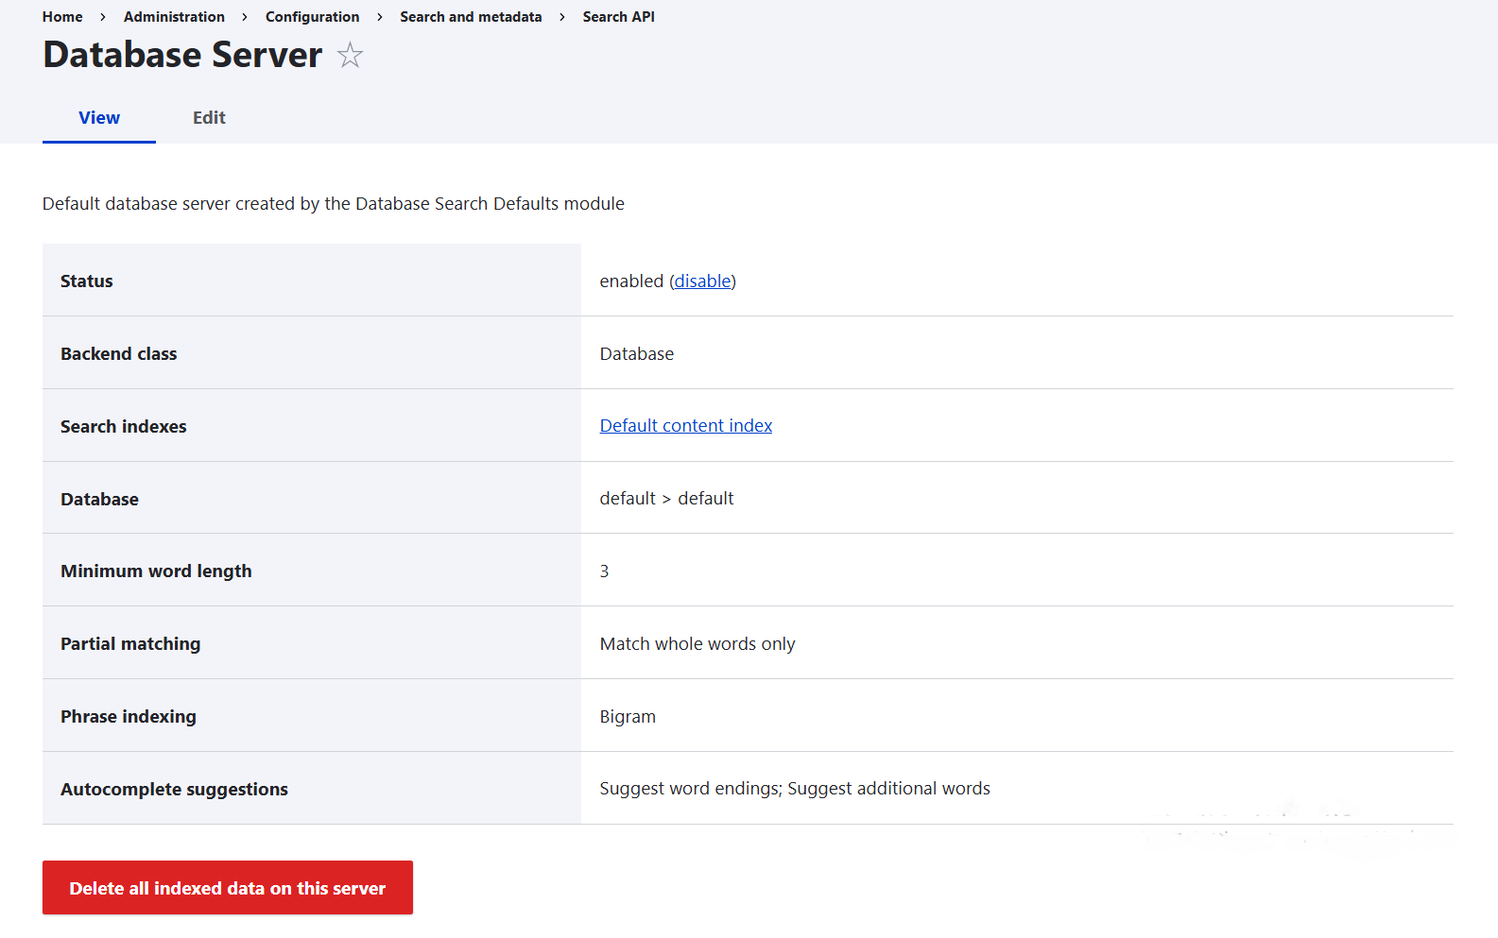Screen dimensions: 1498x938
Task: Click the disable link in Status row
Action: (x=702, y=281)
